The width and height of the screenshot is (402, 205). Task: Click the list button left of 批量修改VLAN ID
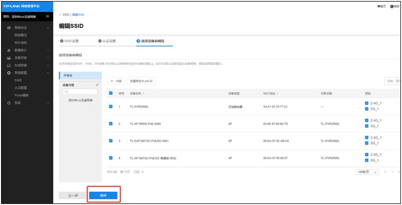116,81
